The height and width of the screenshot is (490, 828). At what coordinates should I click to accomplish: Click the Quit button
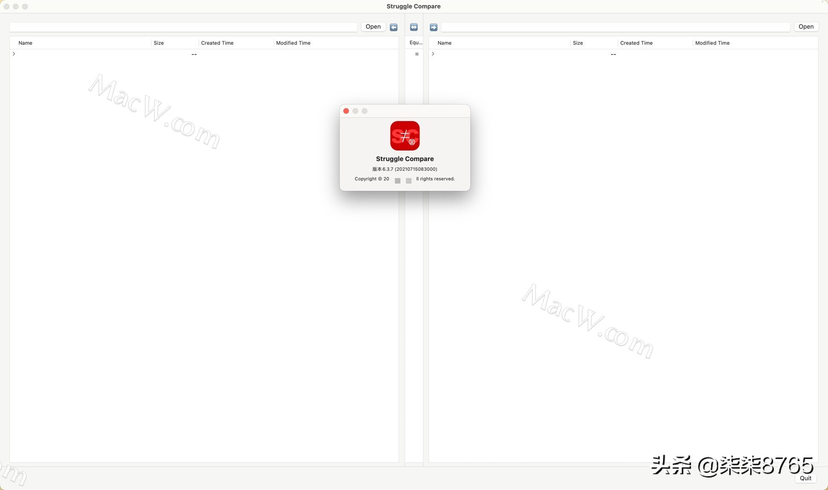[805, 478]
